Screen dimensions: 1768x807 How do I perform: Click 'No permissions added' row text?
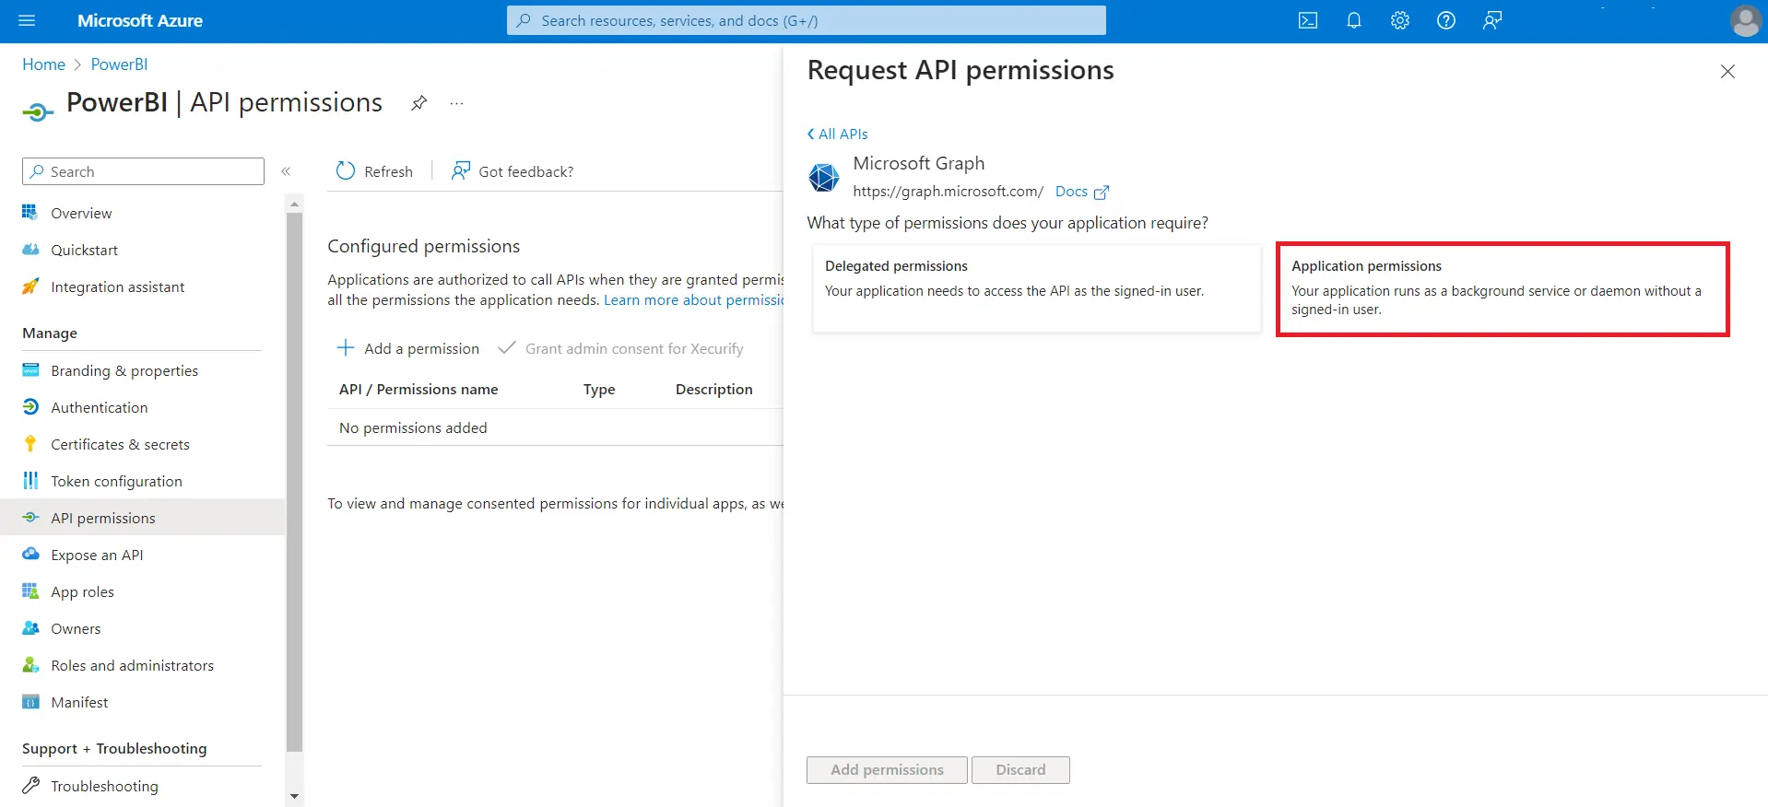(x=413, y=427)
